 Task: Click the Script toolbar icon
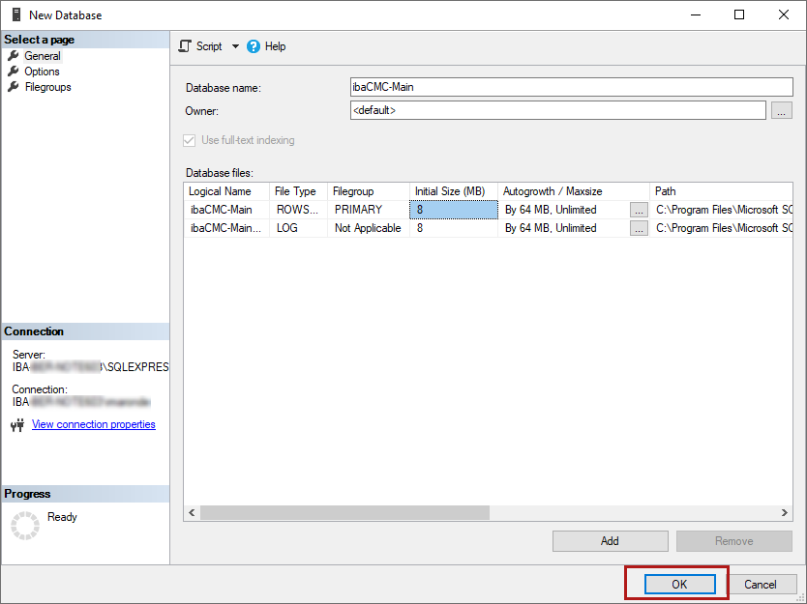(x=185, y=46)
